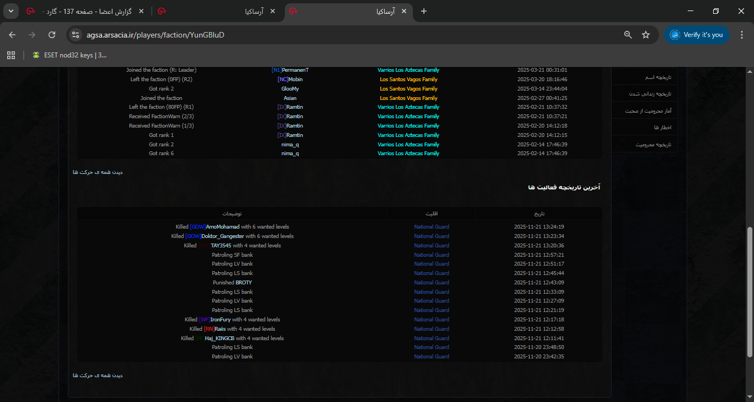Expand the tab search dropdown
Screen dimensions: 754x402
pos(10,11)
